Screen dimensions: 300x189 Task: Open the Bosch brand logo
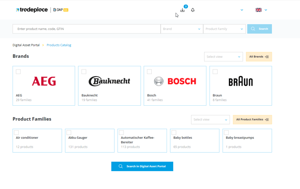(x=175, y=82)
